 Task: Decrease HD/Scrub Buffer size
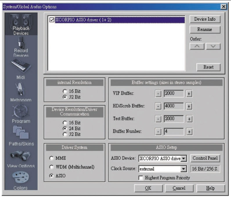pos(158,106)
